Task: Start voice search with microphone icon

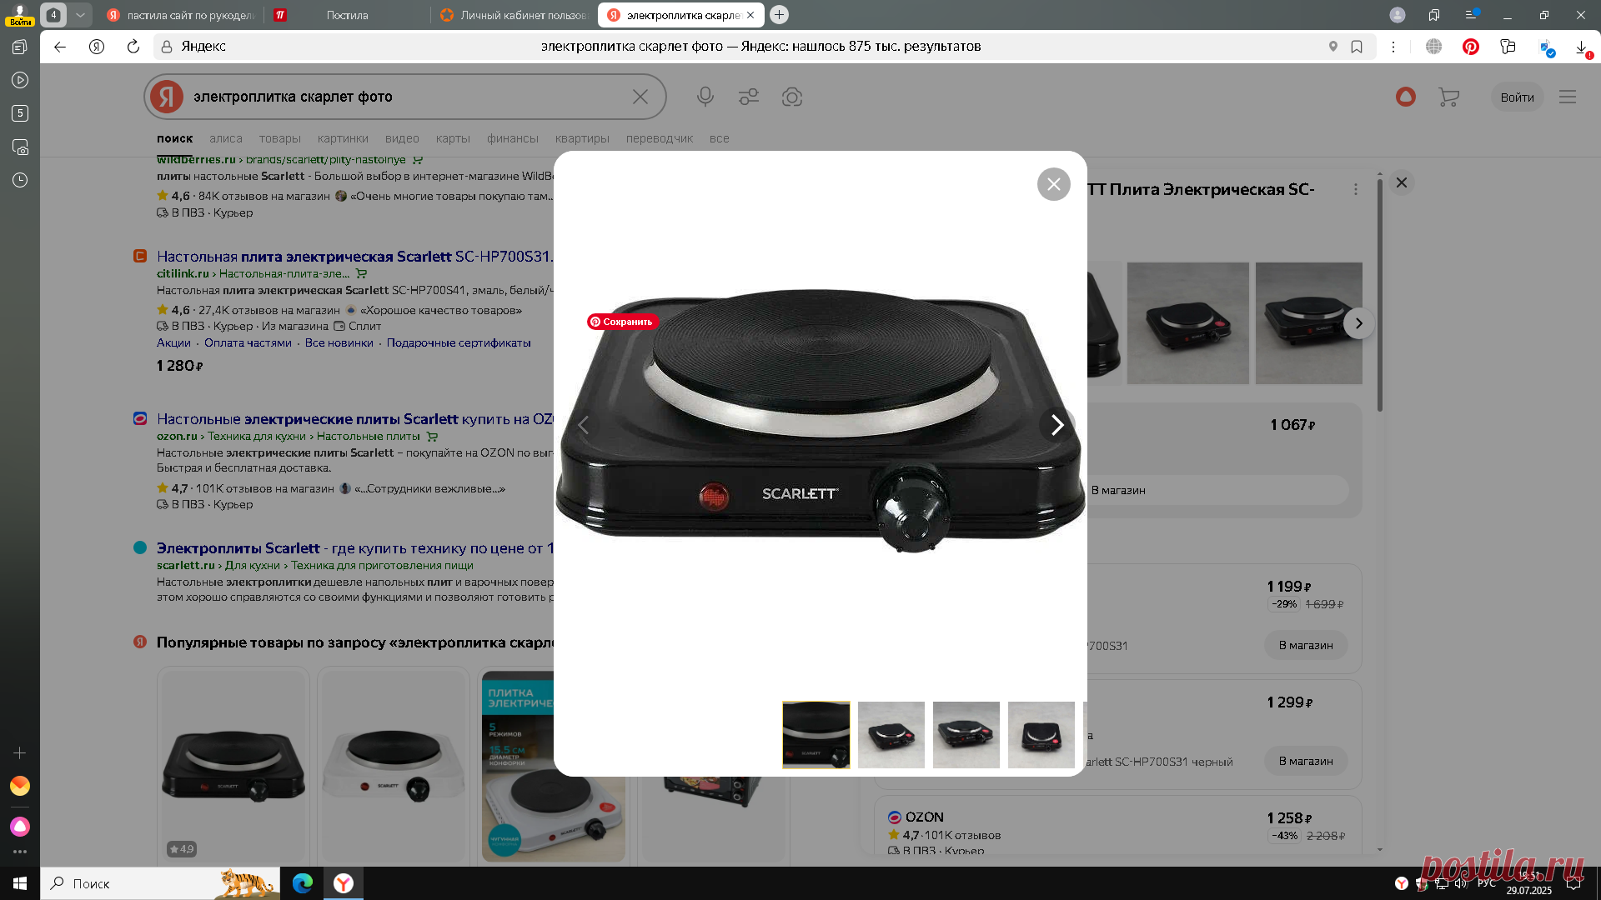Action: pos(705,97)
